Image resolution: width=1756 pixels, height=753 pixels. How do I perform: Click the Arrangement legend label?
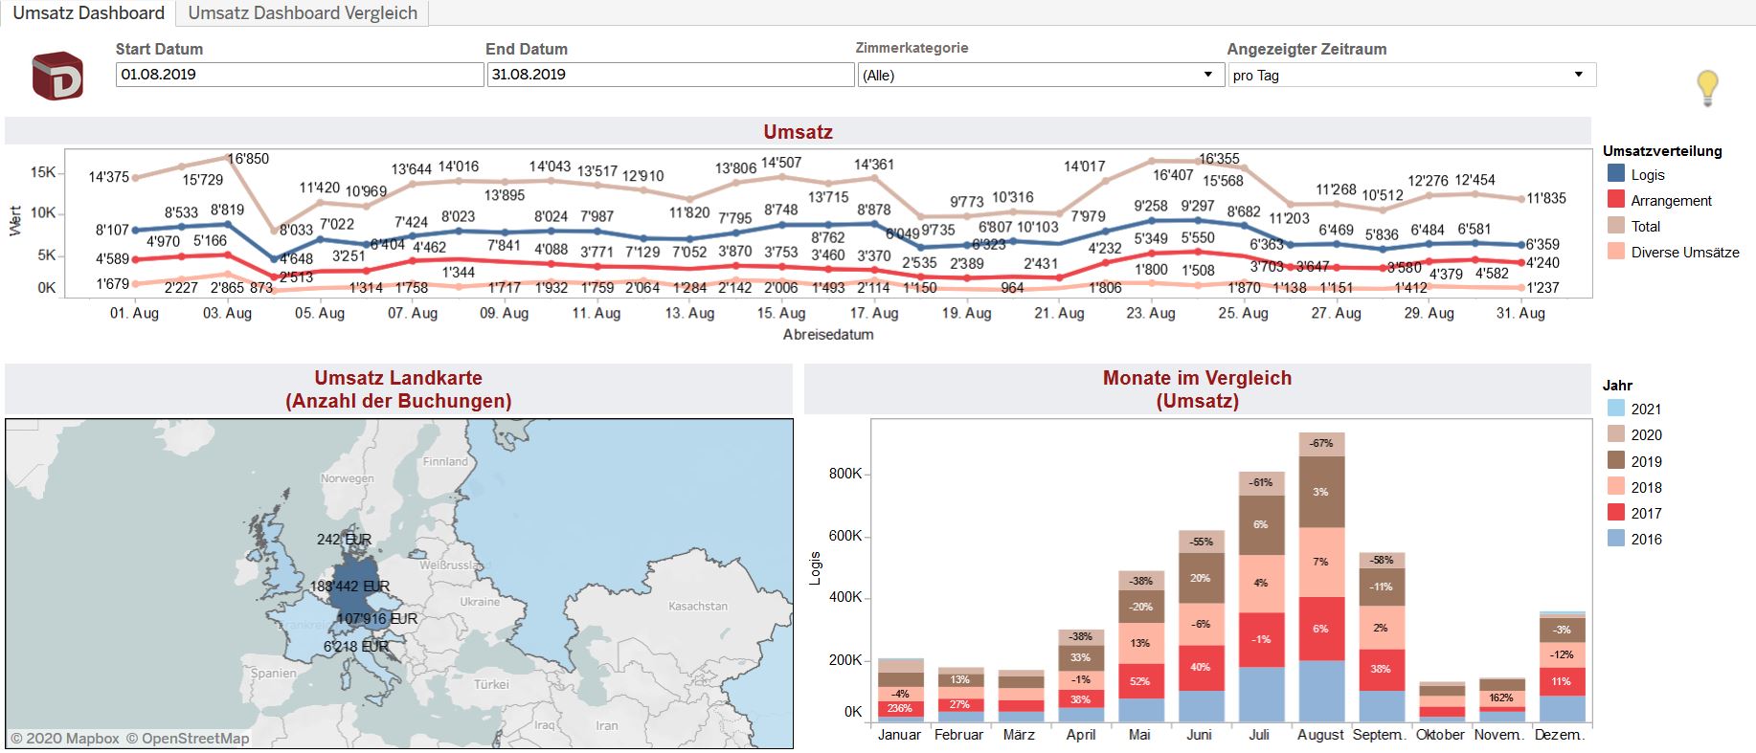tap(1672, 201)
